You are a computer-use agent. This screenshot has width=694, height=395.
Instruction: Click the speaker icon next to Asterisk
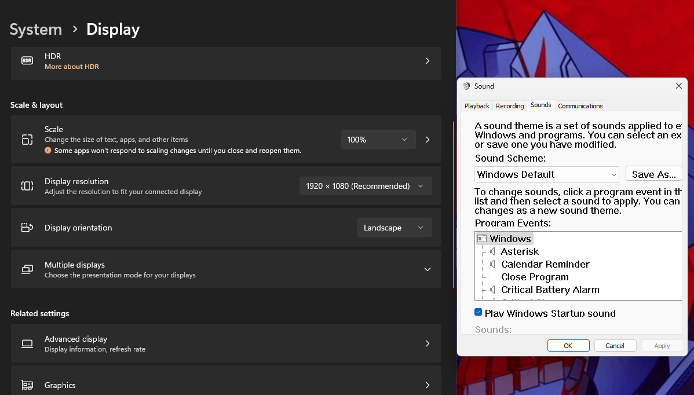click(x=492, y=251)
